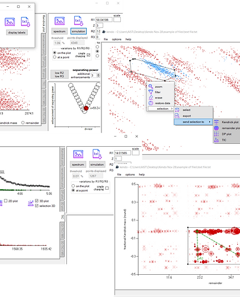The image size is (240, 298).
Task: Switch to the 3D TIC/MS vertical tab, lower window
Action: [62, 248]
